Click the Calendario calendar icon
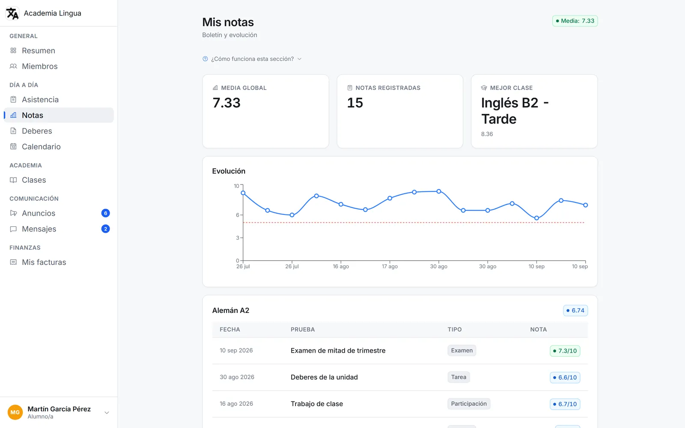This screenshot has width=685, height=428. (x=13, y=146)
